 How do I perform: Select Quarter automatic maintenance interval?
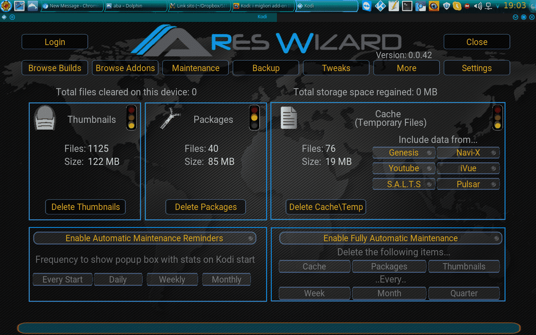pos(464,293)
